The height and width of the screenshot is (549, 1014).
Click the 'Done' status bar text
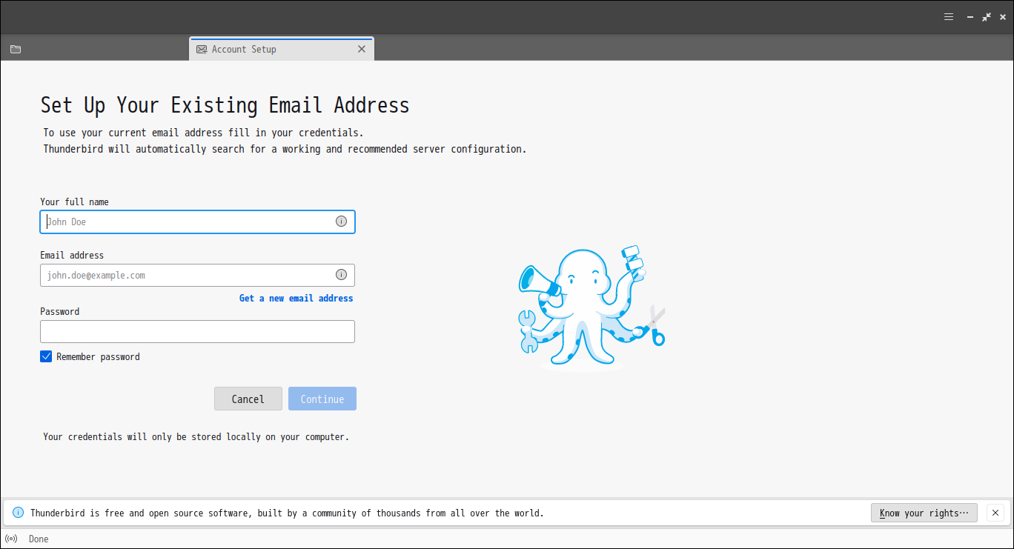(x=39, y=539)
